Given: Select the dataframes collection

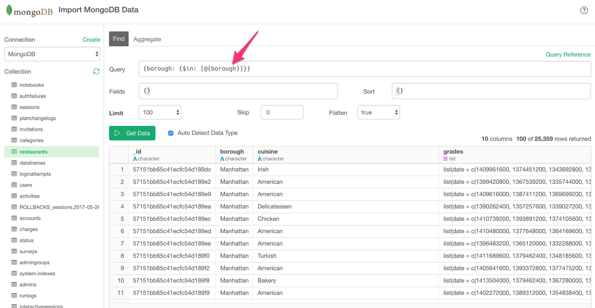Looking at the screenshot, I should [32, 163].
